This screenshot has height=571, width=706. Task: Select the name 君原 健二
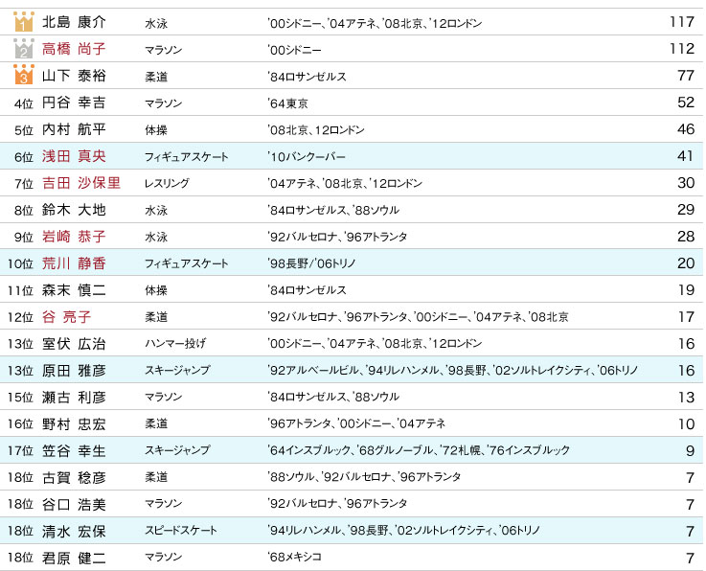point(74,558)
